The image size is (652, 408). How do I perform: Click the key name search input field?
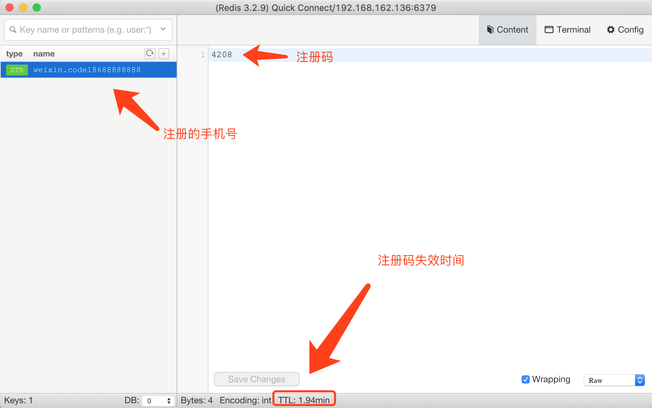[87, 30]
